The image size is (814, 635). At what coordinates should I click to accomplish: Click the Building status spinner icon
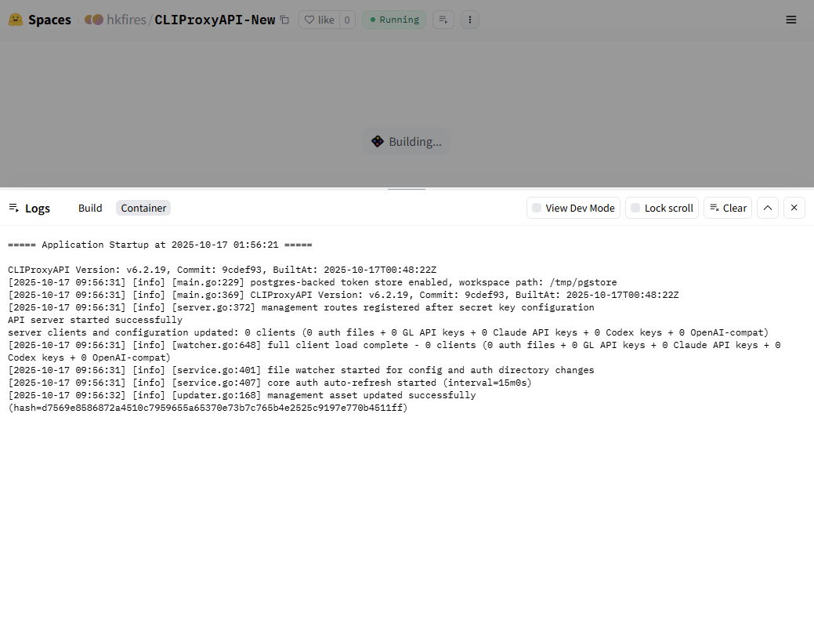(378, 141)
